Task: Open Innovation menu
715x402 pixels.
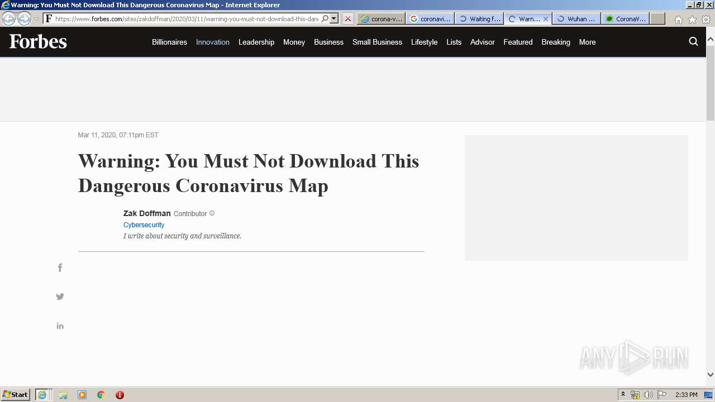Action: [213, 42]
